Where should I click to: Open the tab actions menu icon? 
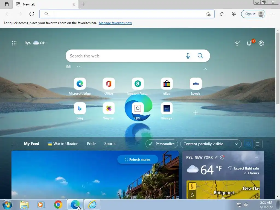pyautogui.click(x=7, y=4)
